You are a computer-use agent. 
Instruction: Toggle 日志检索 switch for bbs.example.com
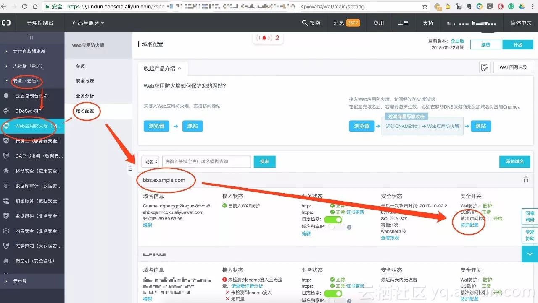click(333, 219)
